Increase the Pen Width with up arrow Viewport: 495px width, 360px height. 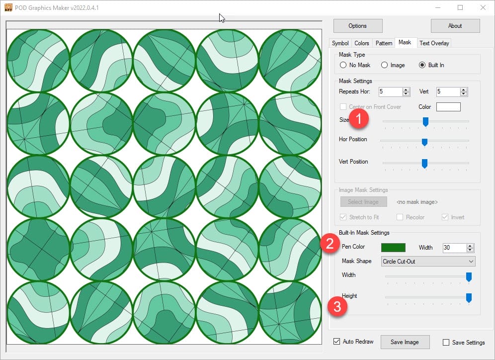470,245
